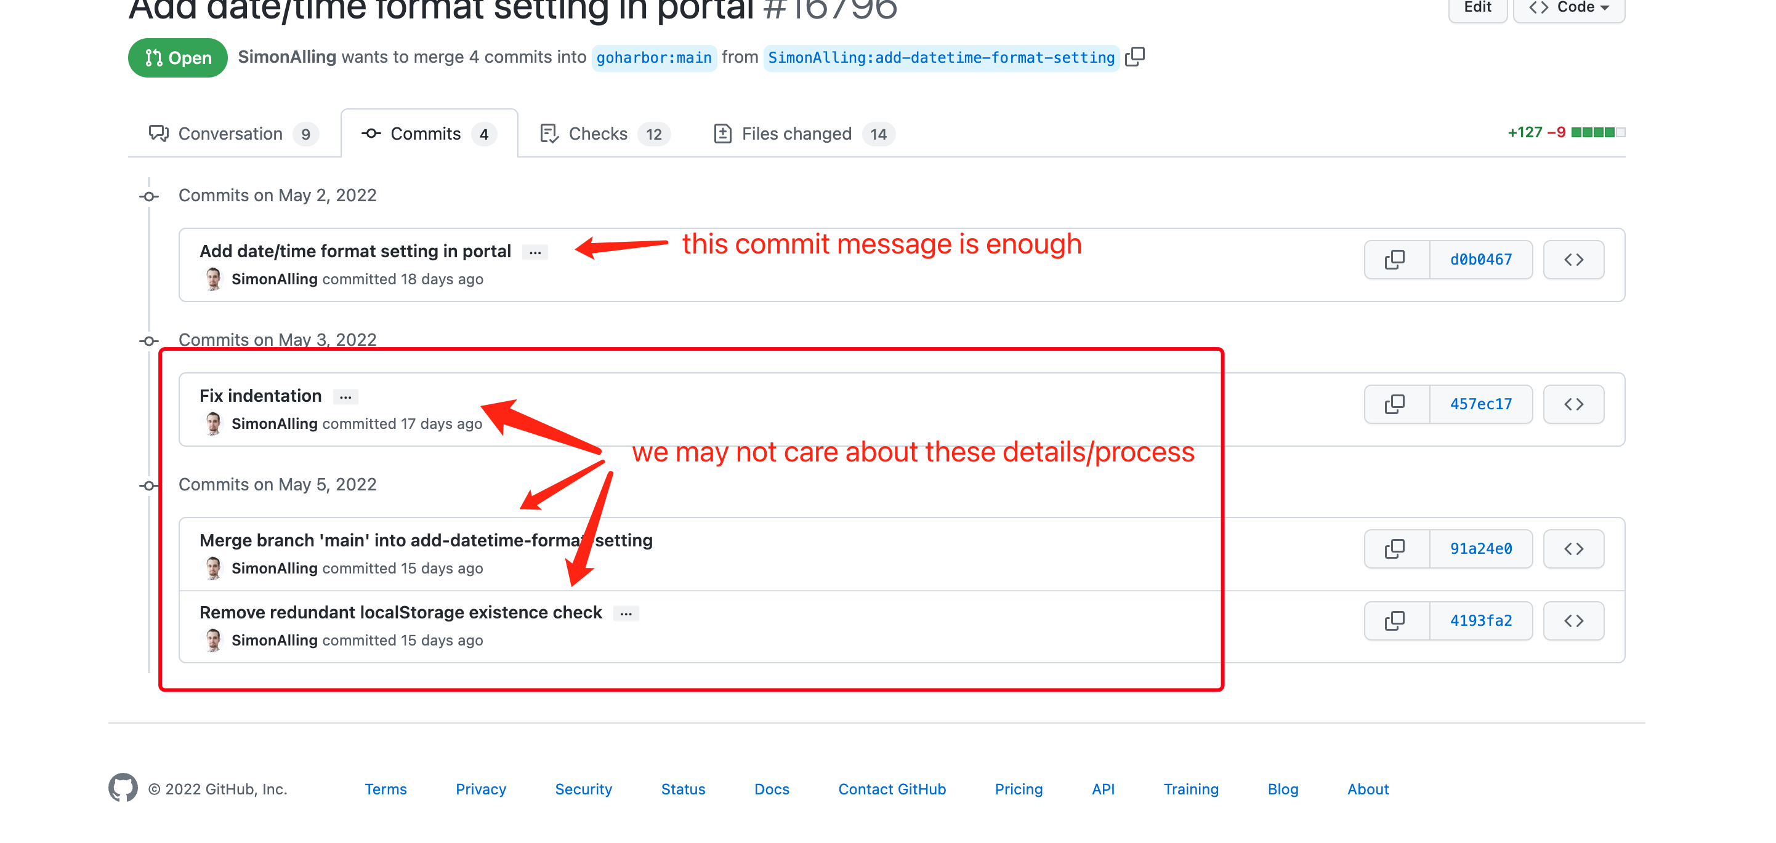Browse repository at commit 4193fa2
The height and width of the screenshot is (843, 1776).
coord(1573,620)
